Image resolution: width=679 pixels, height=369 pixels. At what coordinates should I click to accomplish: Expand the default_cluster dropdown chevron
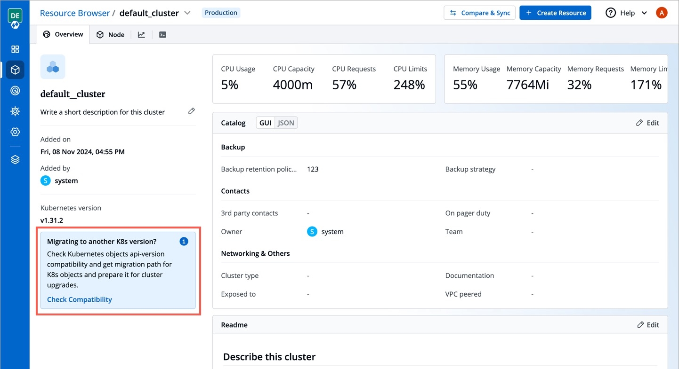(x=187, y=13)
